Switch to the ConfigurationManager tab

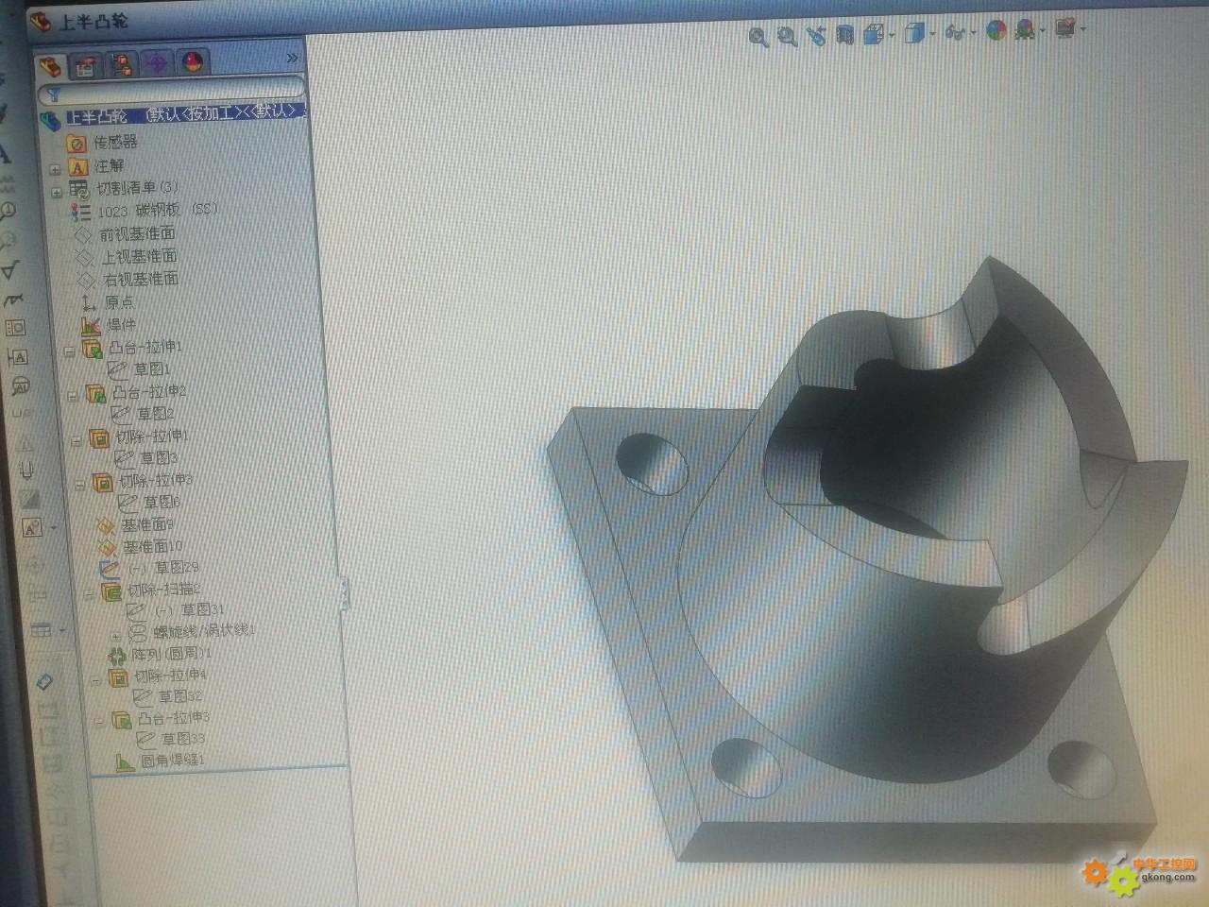coord(122,64)
